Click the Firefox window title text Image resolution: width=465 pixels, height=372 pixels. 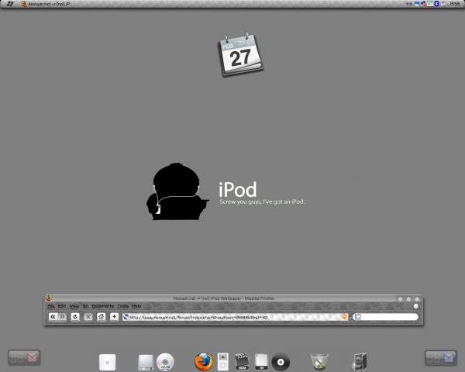tap(224, 298)
